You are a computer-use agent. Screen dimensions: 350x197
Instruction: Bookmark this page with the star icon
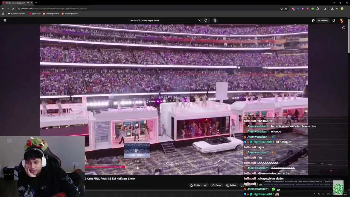pos(286,8)
